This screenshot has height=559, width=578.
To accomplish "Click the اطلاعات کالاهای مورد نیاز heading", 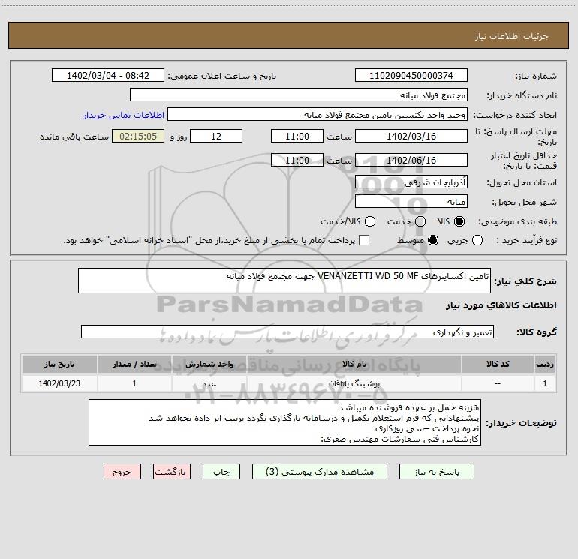I will coord(501,305).
